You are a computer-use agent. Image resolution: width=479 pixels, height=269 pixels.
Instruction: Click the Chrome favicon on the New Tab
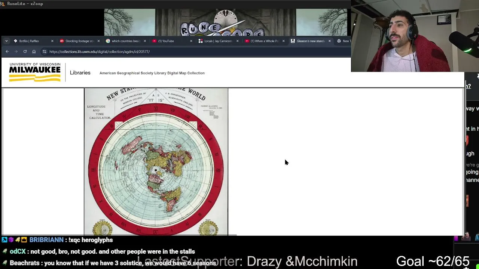point(339,41)
